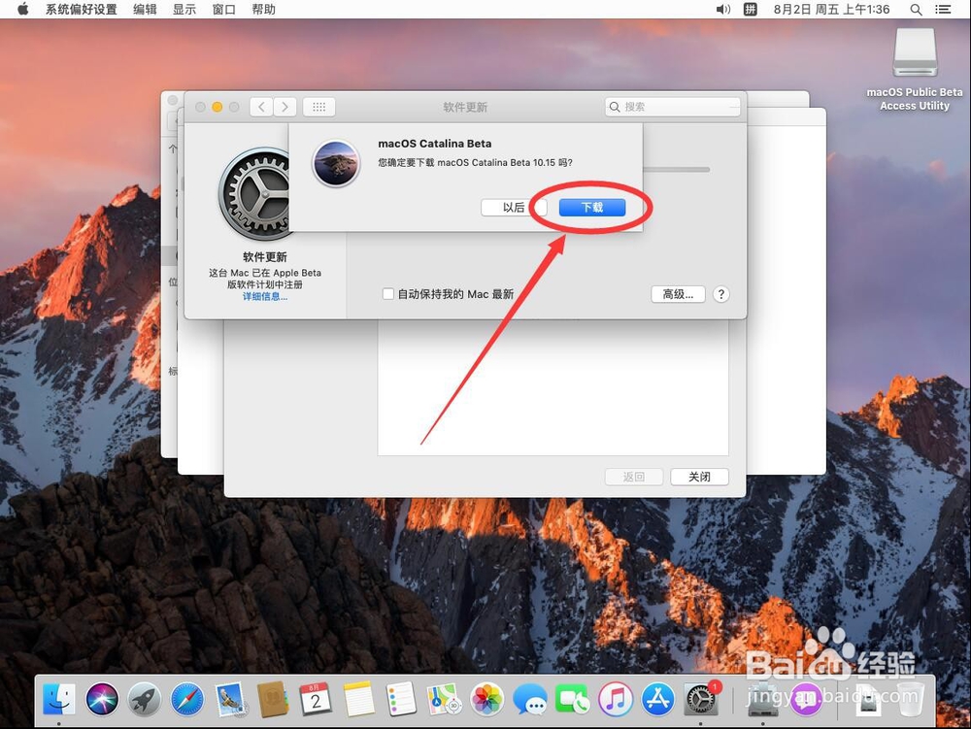This screenshot has height=729, width=971.
Task: Click the 软件更新 window title
Action: coord(465,107)
